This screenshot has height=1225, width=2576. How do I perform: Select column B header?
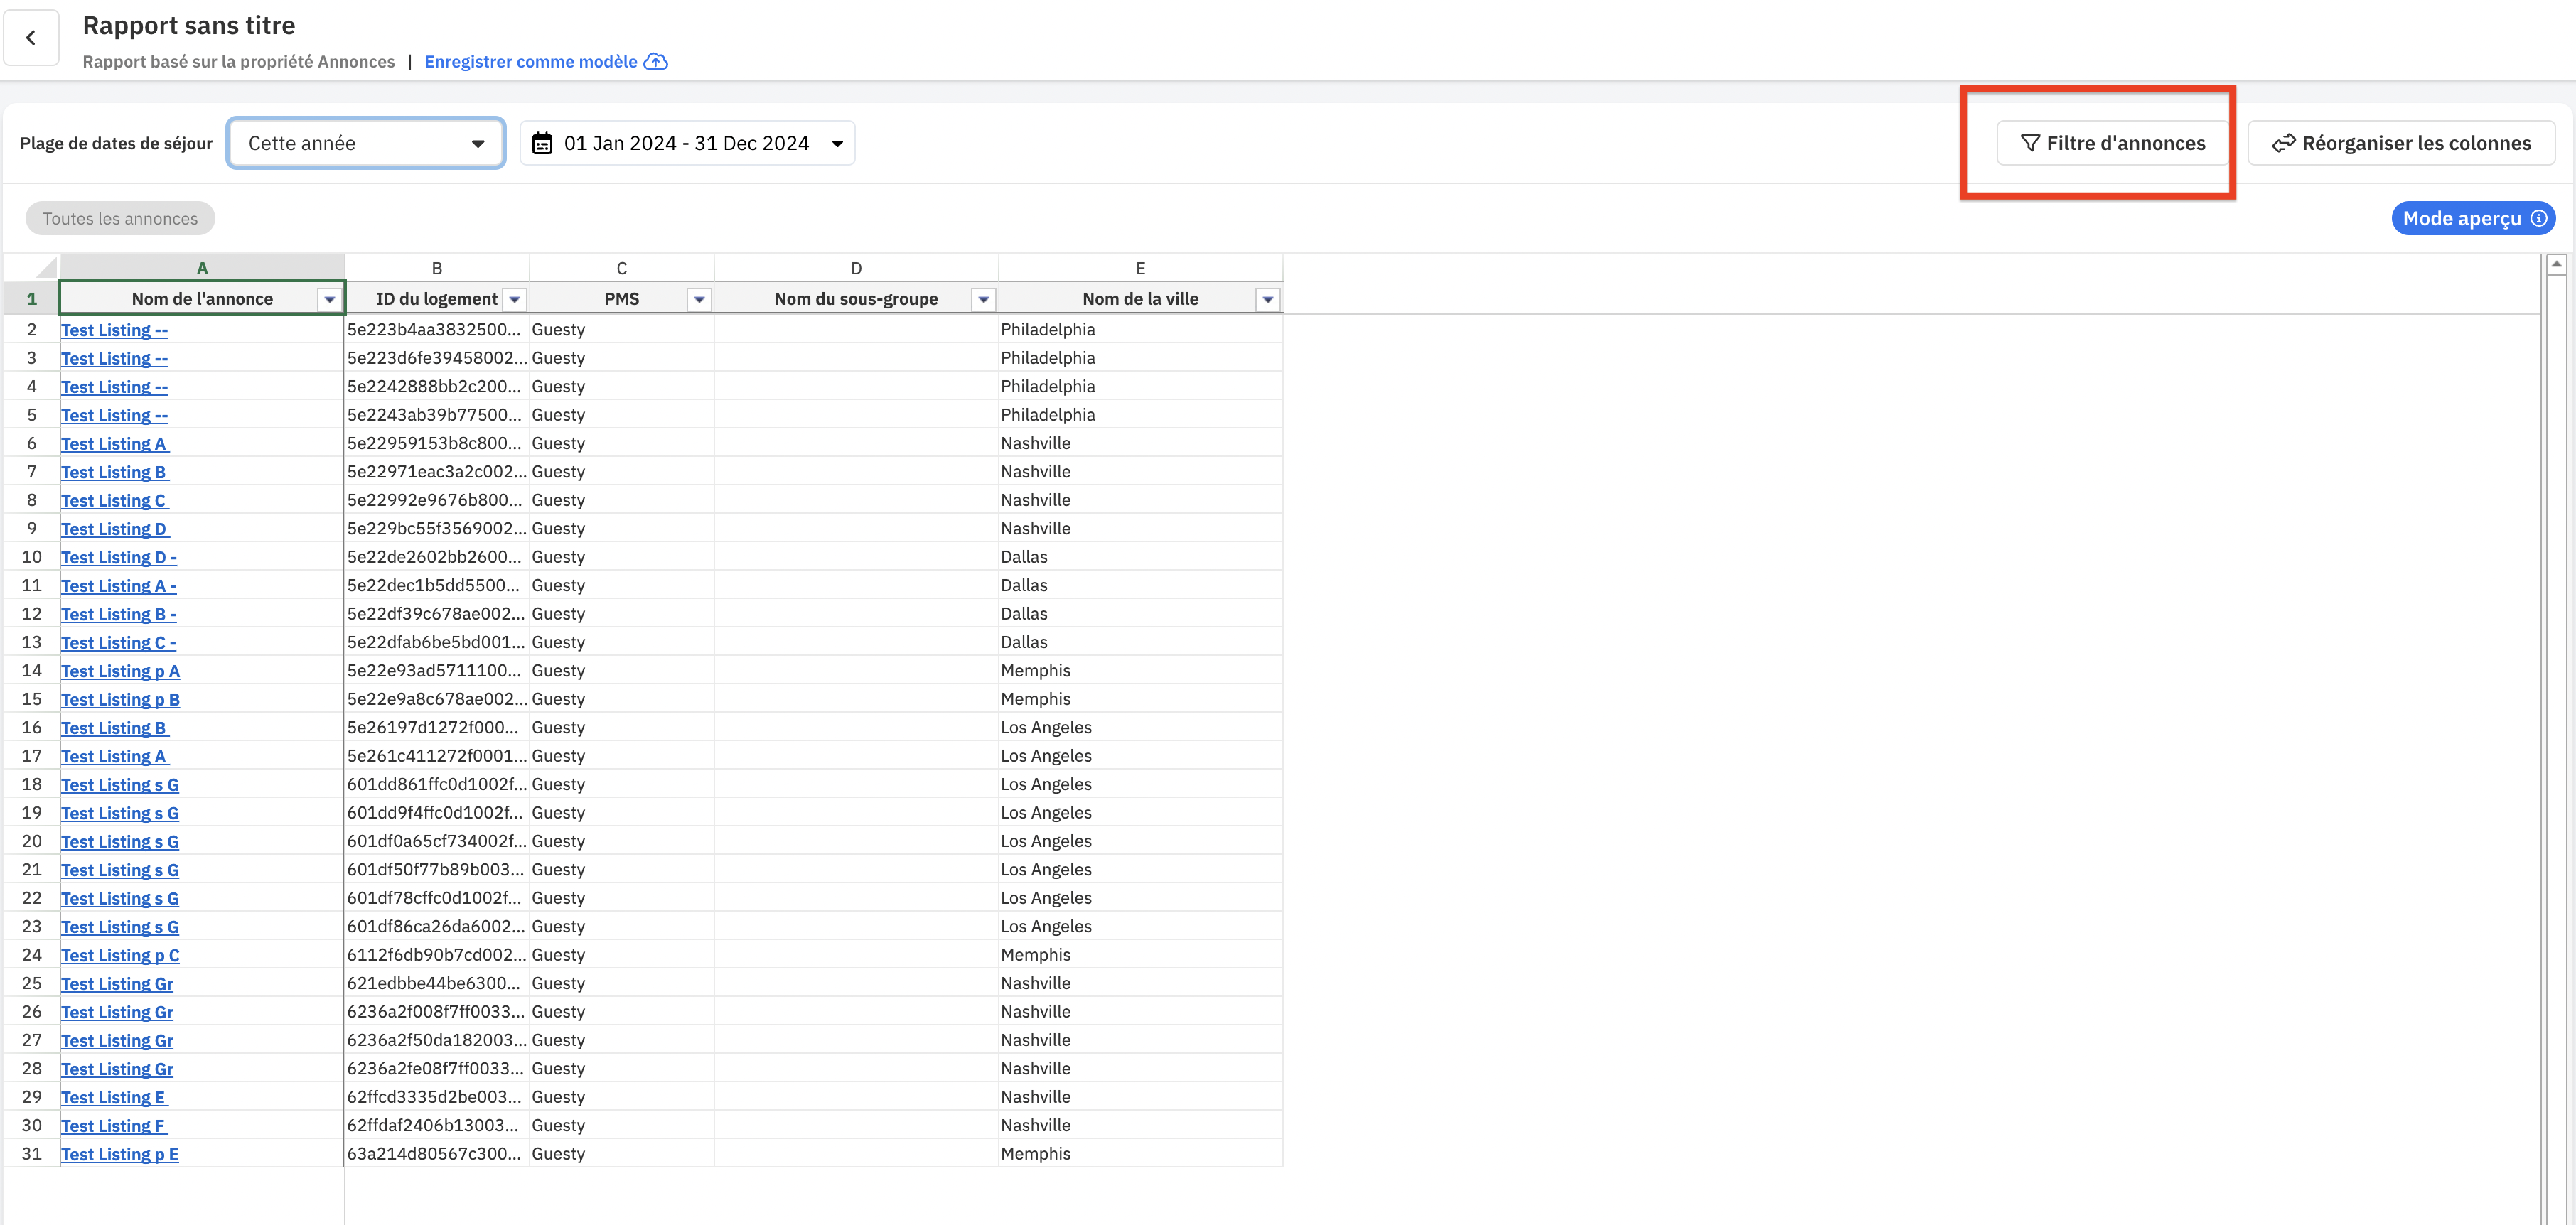tap(437, 268)
